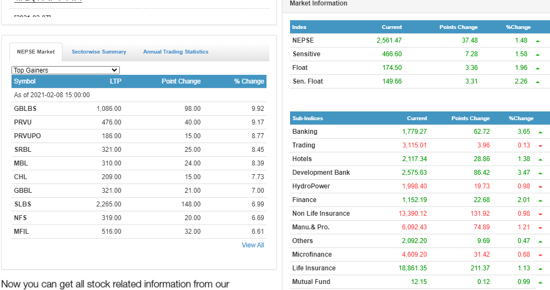Click the Market Information heading
The image size is (550, 290).
319,3
